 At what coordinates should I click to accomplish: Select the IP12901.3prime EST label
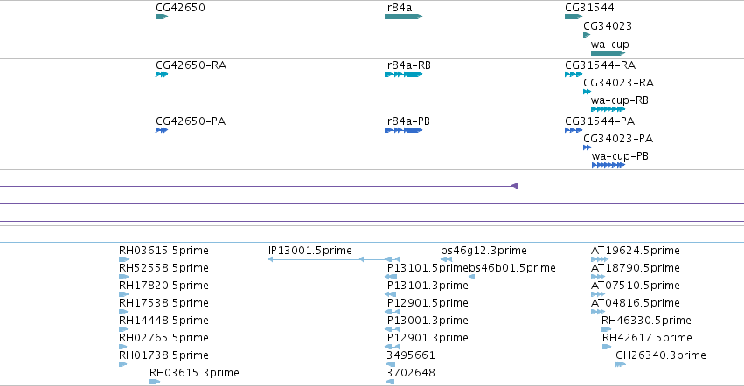pyautogui.click(x=427, y=338)
